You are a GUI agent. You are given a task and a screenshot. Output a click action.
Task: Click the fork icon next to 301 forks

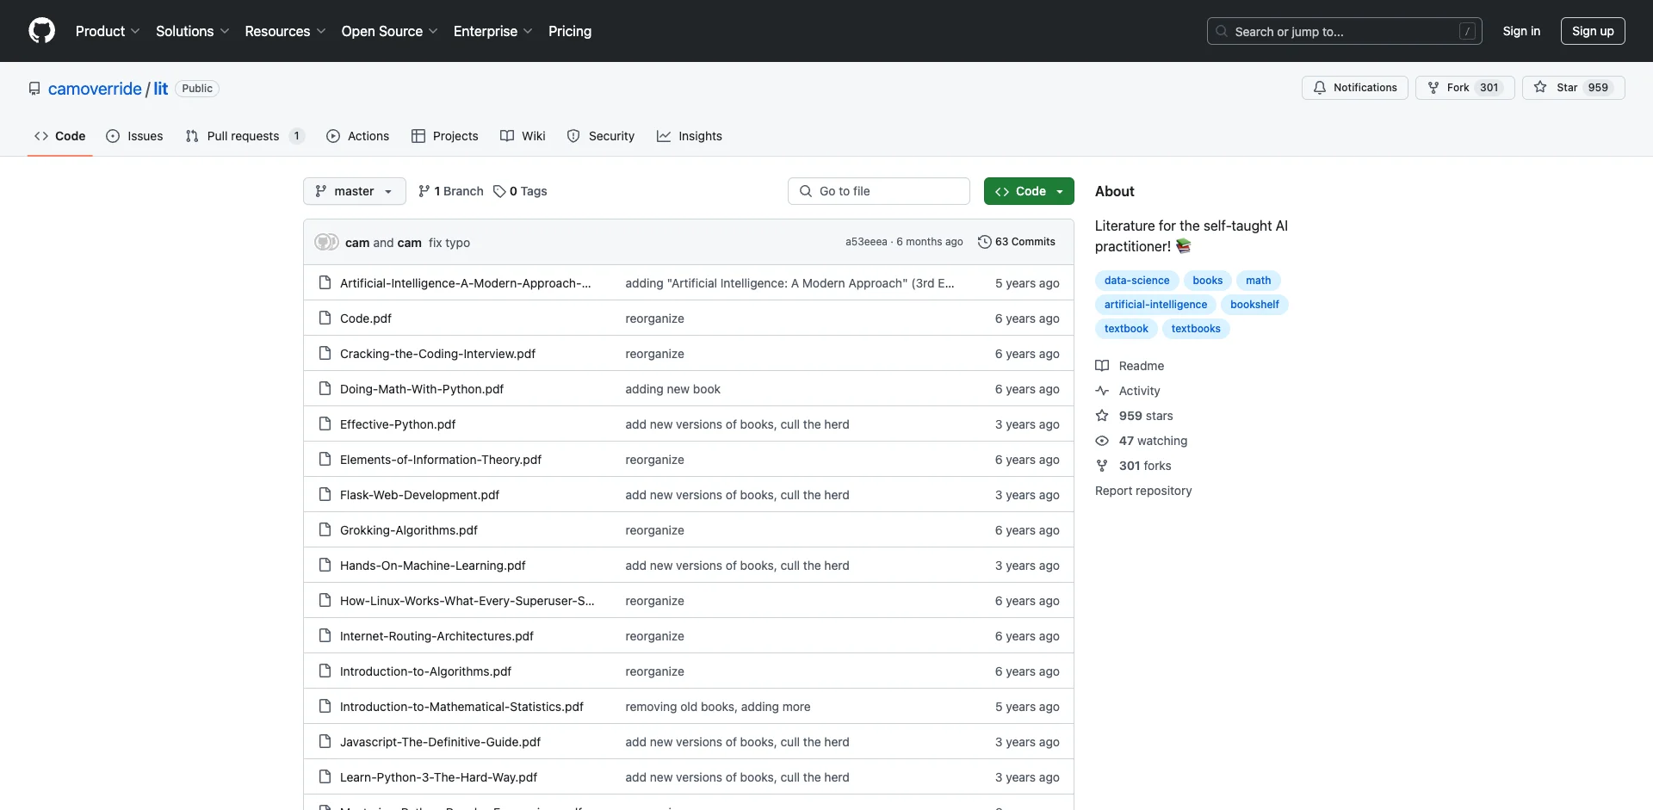click(1102, 466)
